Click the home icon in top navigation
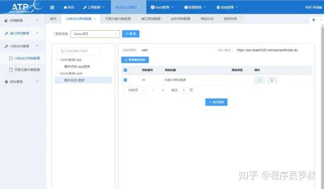The height and width of the screenshot is (189, 324). pyautogui.click(x=65, y=8)
